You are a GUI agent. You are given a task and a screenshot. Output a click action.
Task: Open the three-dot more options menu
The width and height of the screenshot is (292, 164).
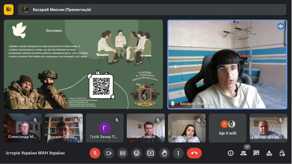tap(178, 153)
